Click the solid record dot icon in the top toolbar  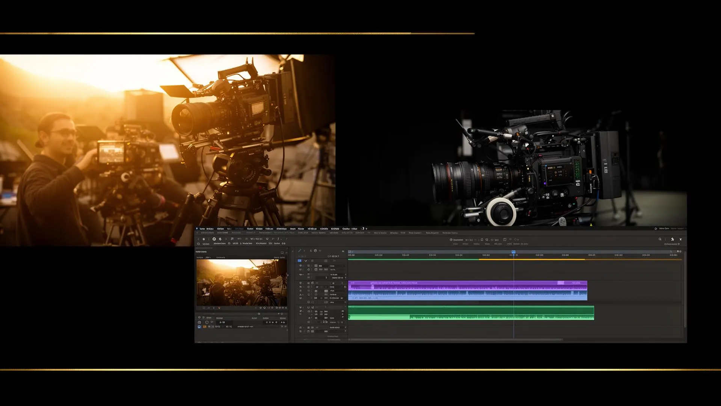point(204,239)
